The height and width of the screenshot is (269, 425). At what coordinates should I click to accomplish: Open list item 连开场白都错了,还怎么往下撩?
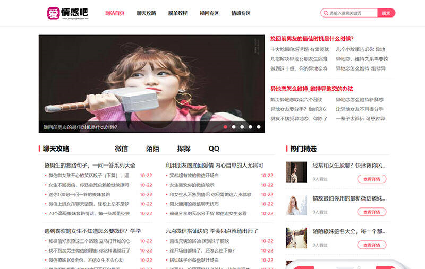coord(202,250)
